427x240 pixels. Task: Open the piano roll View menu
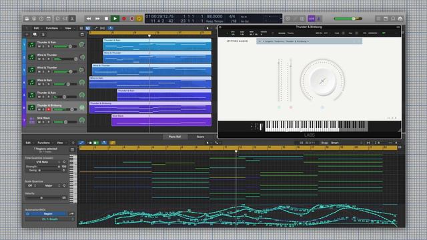coord(60,143)
